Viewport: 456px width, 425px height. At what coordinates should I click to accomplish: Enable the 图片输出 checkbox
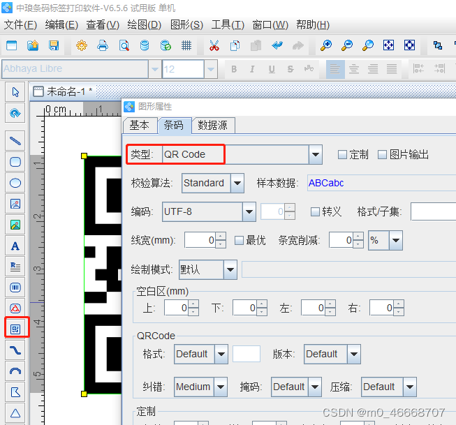[x=382, y=155]
